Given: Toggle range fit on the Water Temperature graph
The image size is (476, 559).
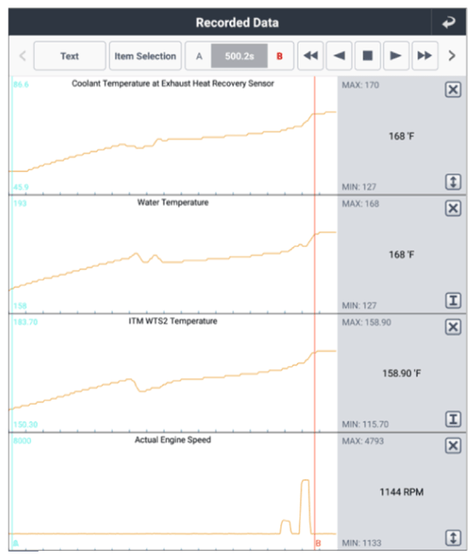Looking at the screenshot, I should pyautogui.click(x=453, y=301).
